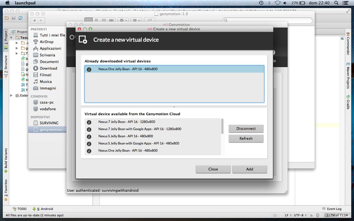The width and height of the screenshot is (354, 221).
Task: Expand first folder in project tree
Action: point(17,42)
